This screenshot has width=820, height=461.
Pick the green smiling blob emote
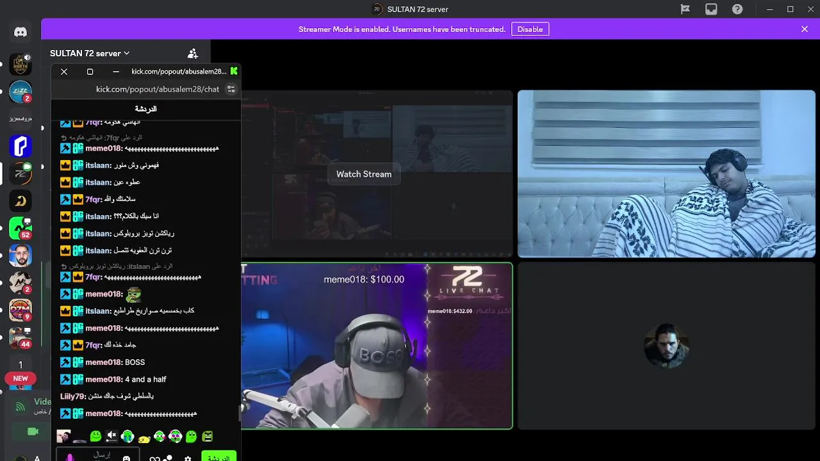[x=95, y=437]
